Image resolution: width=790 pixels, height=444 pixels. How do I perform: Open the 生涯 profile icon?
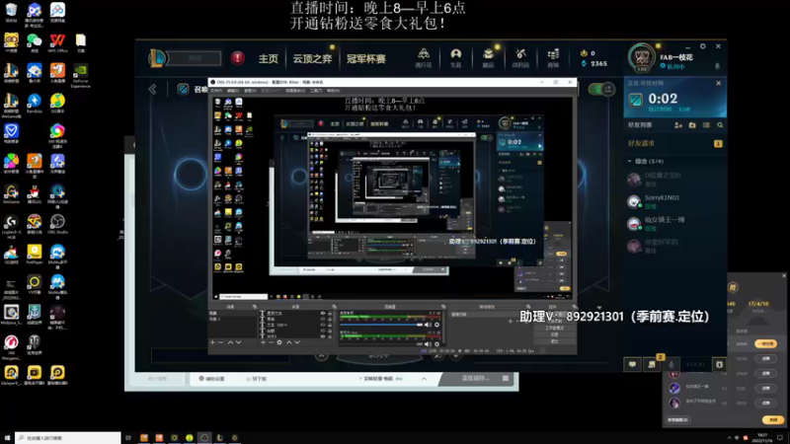tap(455, 57)
